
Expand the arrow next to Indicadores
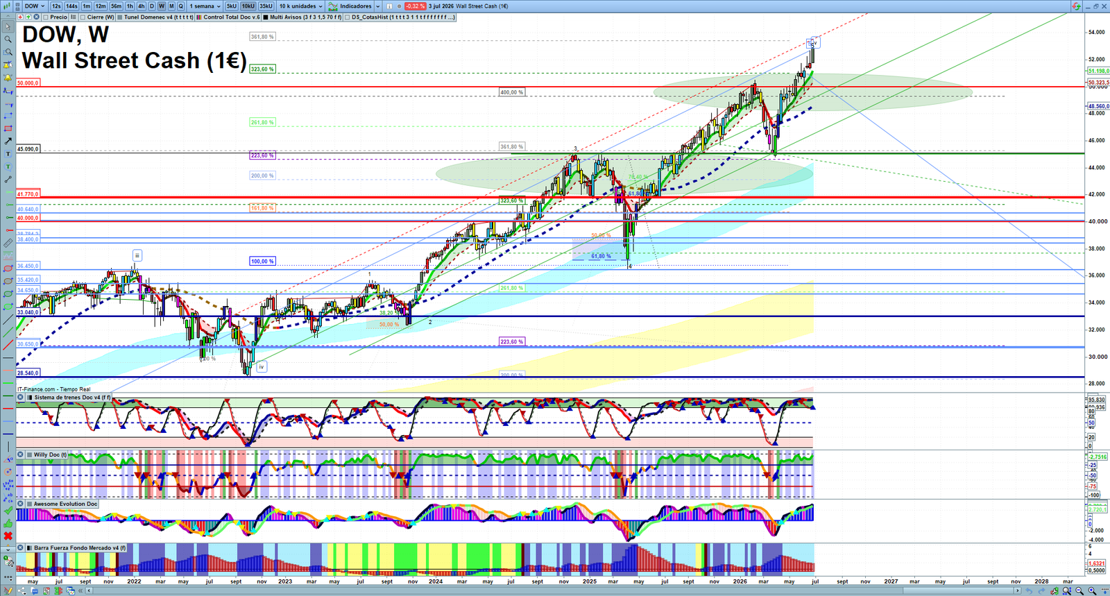pyautogui.click(x=378, y=6)
